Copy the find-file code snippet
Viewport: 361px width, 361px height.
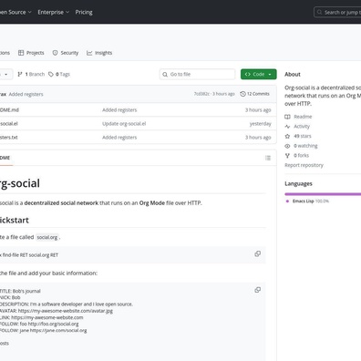[x=258, y=253]
